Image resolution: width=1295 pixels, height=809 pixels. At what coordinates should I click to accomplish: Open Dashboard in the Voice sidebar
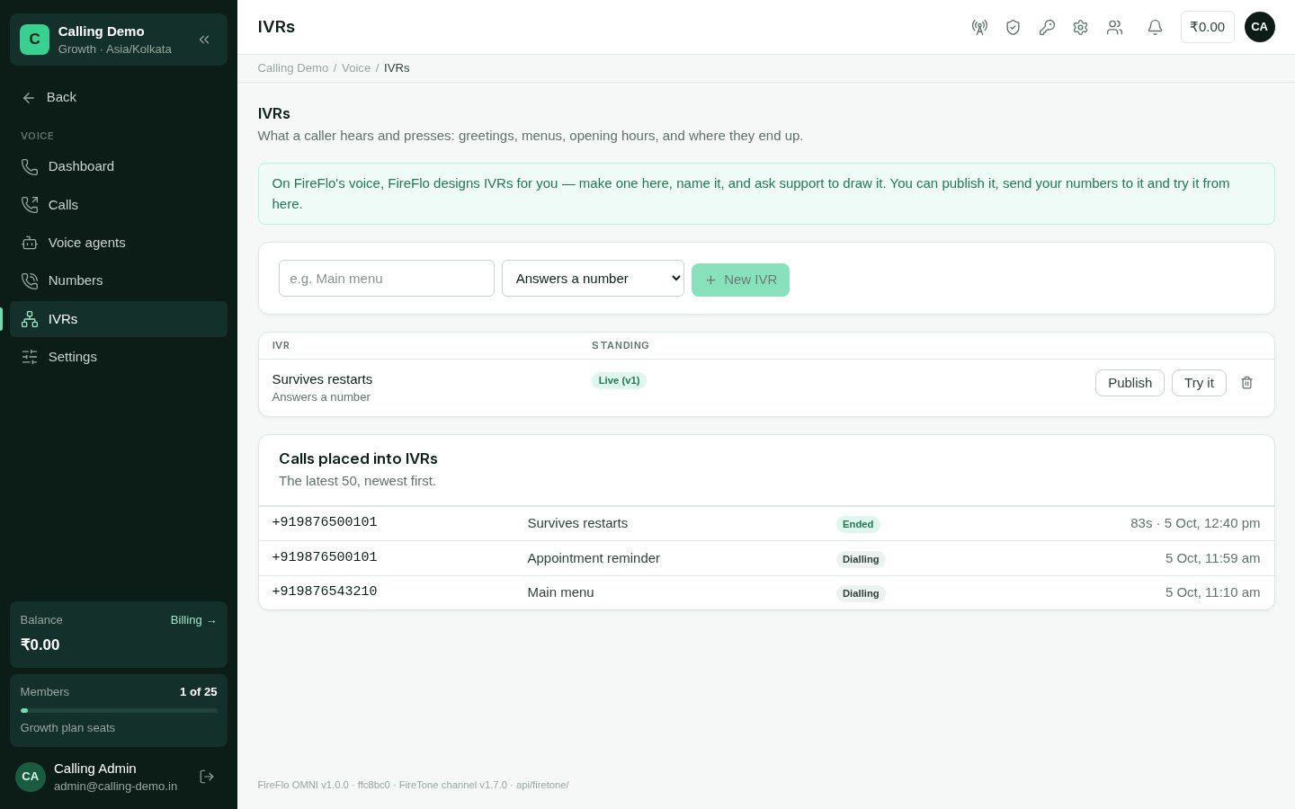118,166
